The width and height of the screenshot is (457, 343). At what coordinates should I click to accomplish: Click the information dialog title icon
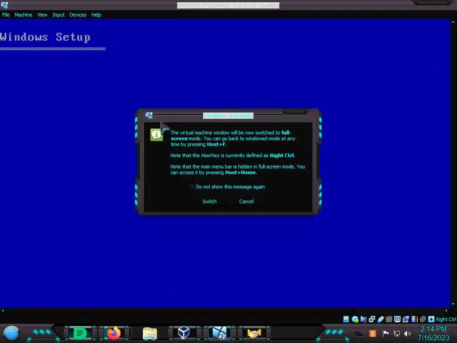click(x=149, y=116)
